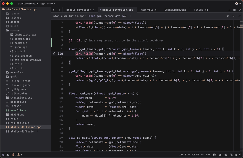243x158 pixels.
Task: Click the stable-diffusion.cpp breadcrumb file name
Action: click(69, 16)
